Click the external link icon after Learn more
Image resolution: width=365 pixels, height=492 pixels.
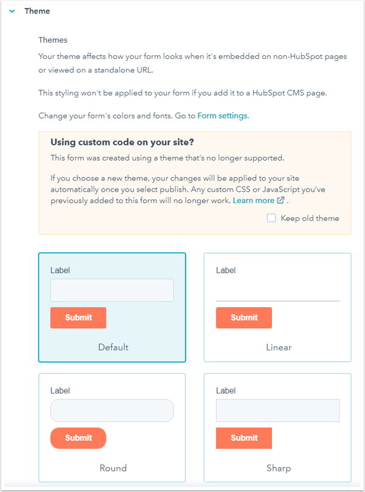coord(280,200)
